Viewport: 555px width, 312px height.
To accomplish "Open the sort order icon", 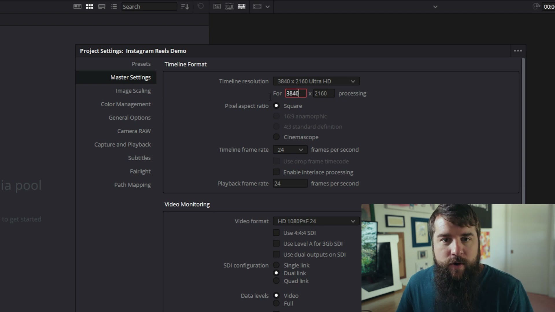I will [x=185, y=6].
